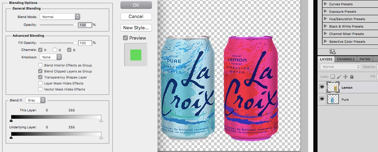Click Underlying Layer white slider handle
378x152 pixels.
[x=101, y=137]
